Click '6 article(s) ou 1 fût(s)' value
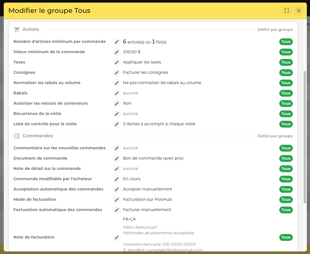310x254 pixels. pyautogui.click(x=144, y=42)
